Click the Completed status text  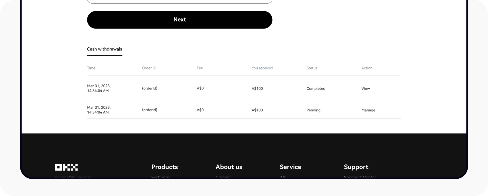(316, 89)
